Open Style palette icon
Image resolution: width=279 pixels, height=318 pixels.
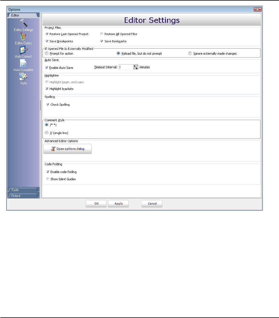pyautogui.click(x=23, y=77)
